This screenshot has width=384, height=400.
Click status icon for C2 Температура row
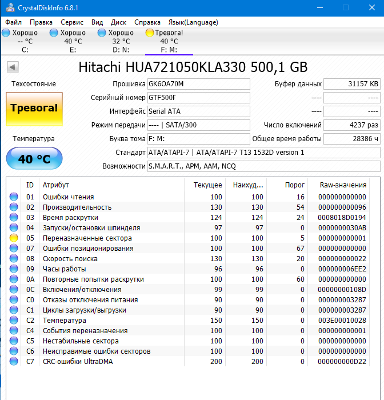pyautogui.click(x=14, y=320)
